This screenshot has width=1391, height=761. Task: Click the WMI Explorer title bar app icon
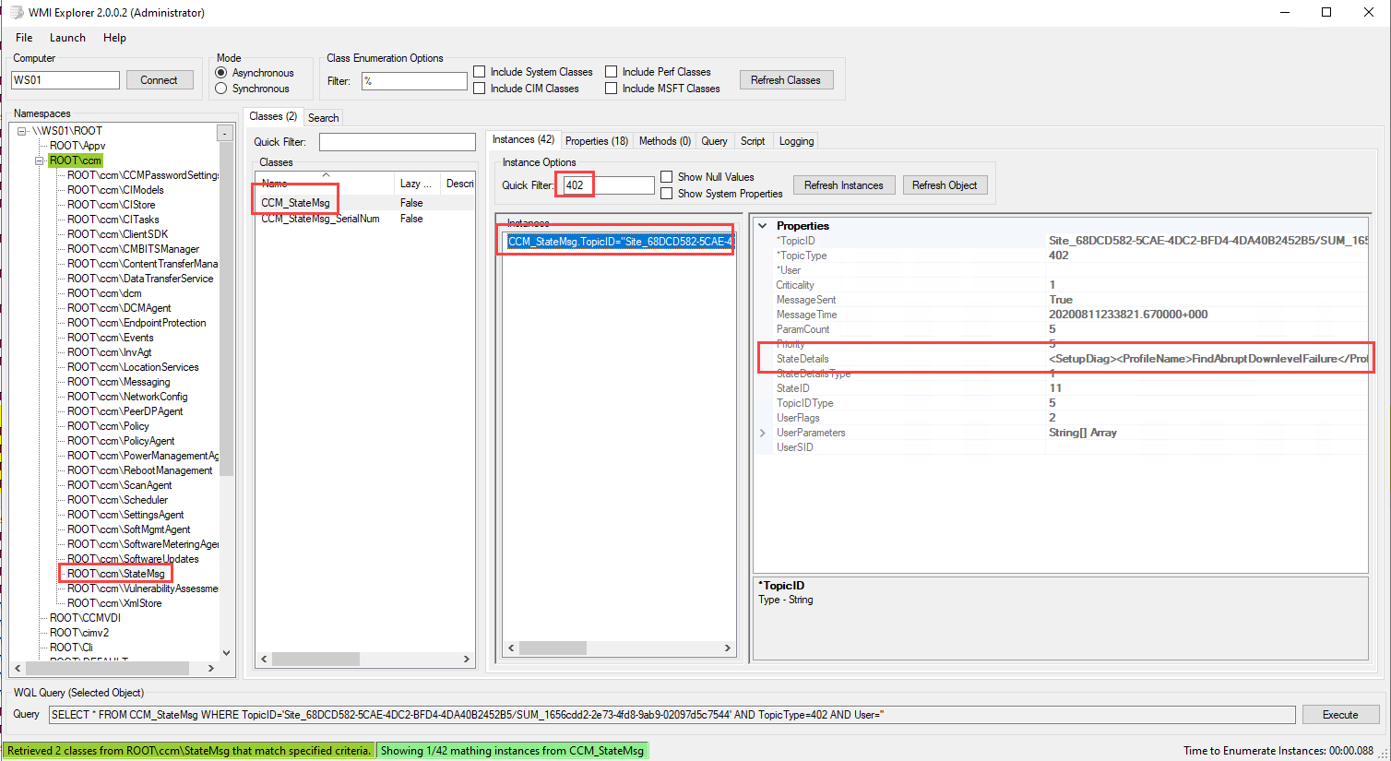click(16, 12)
